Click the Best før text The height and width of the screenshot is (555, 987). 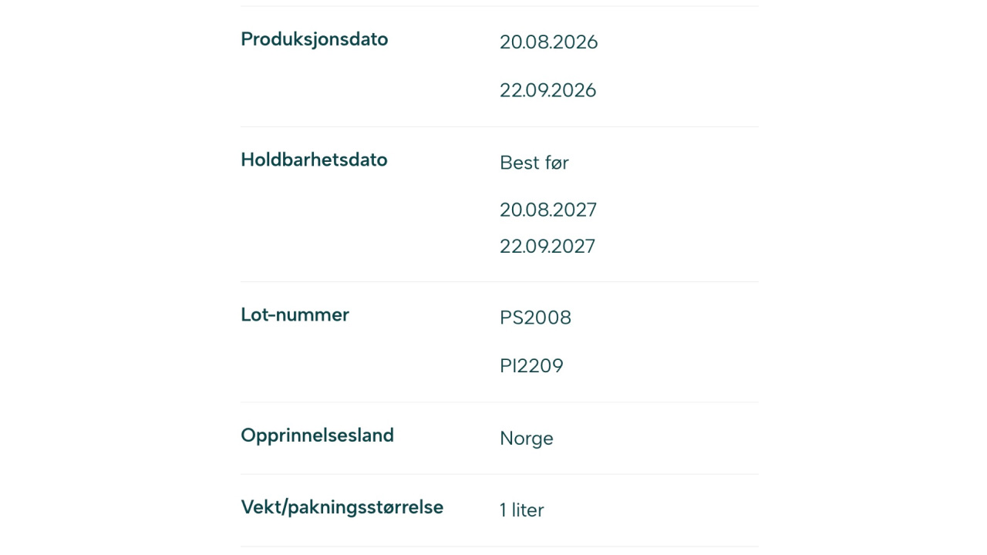point(534,163)
